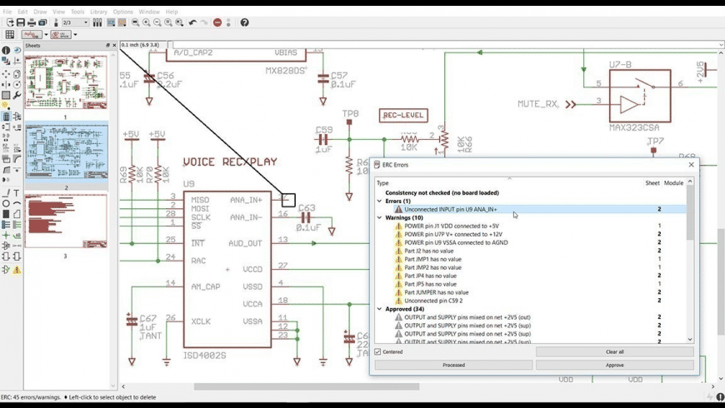This screenshot has width=725, height=408.
Task: Click the Clear all button
Action: [x=614, y=351]
